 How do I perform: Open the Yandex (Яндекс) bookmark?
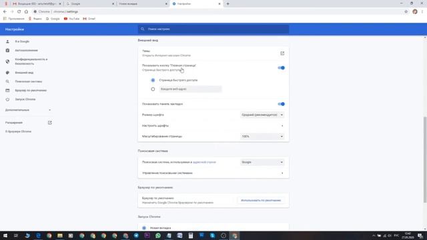pyautogui.click(x=35, y=19)
